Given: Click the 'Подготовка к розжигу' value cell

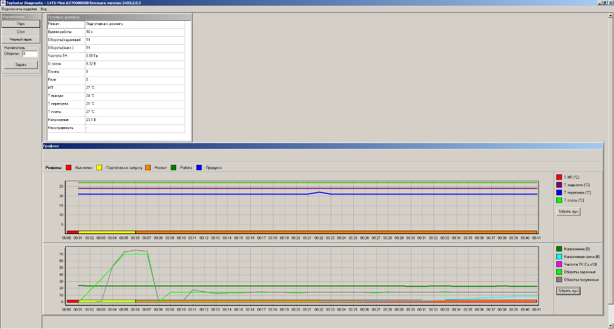Looking at the screenshot, I should (x=135, y=24).
